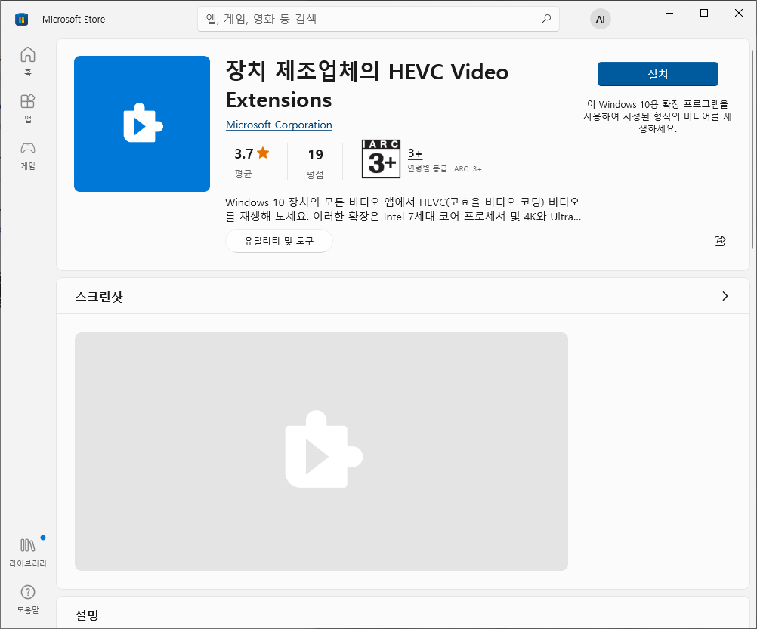Click the 스크린샷 section heading
Image resolution: width=757 pixels, height=629 pixels.
click(x=99, y=296)
